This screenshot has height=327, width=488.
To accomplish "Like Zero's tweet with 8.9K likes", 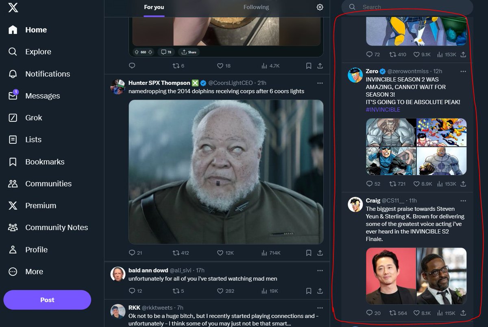I will tap(423, 184).
